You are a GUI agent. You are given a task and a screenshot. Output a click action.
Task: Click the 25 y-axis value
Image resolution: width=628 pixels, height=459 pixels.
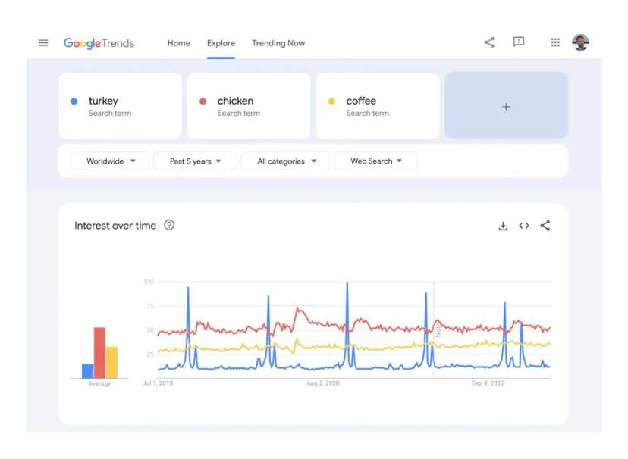pyautogui.click(x=150, y=354)
